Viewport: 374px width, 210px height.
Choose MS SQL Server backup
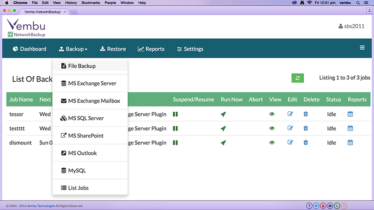pyautogui.click(x=90, y=118)
